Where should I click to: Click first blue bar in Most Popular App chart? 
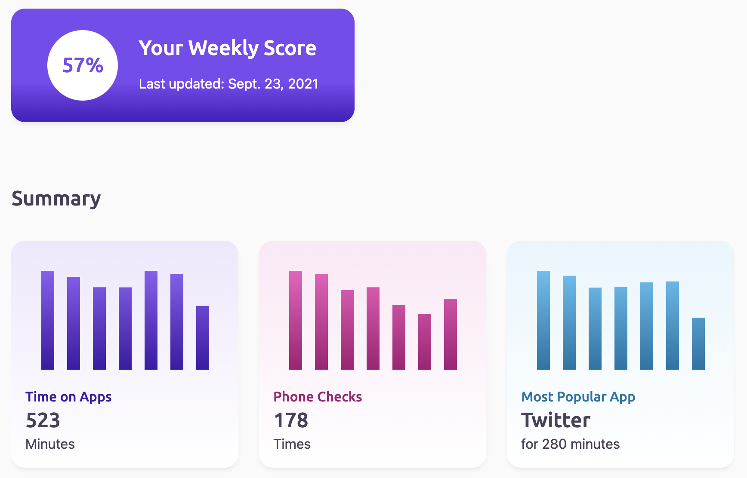[x=543, y=320]
